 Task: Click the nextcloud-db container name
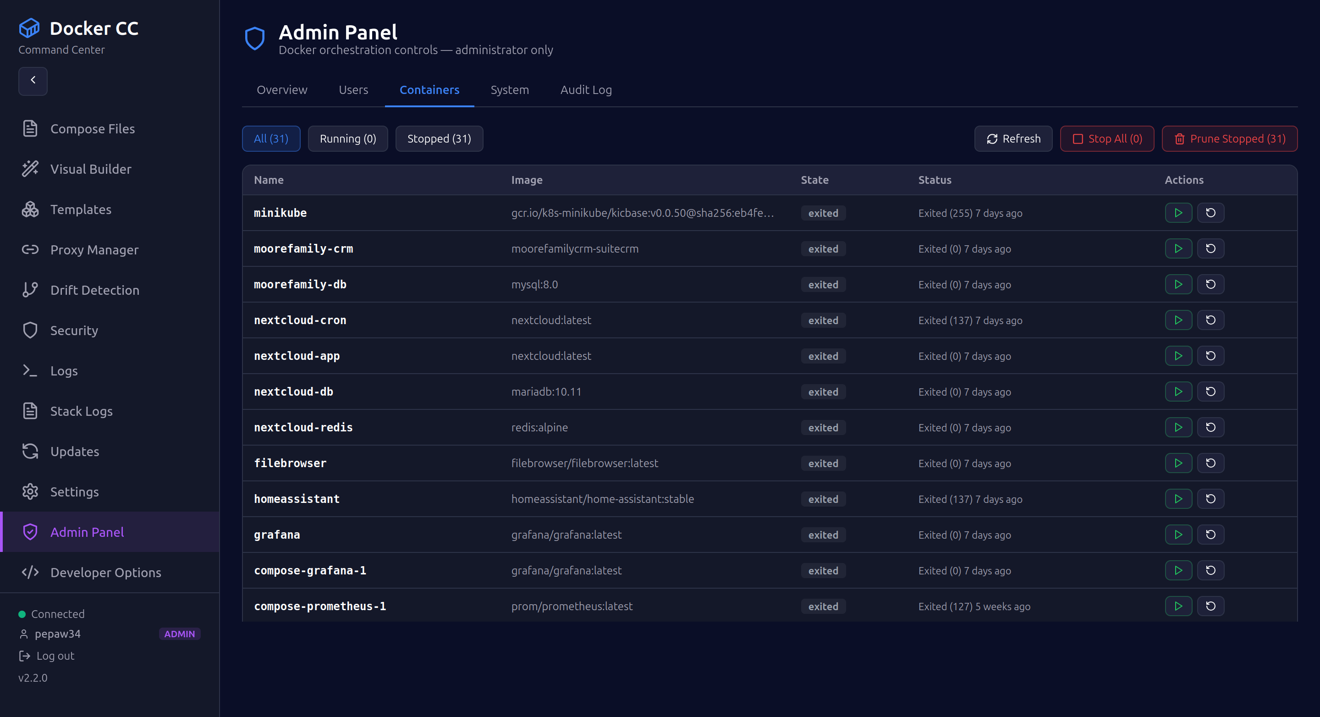pyautogui.click(x=293, y=392)
